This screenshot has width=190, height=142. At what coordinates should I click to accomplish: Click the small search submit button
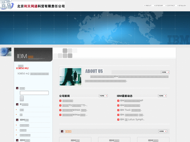tap(22, 98)
